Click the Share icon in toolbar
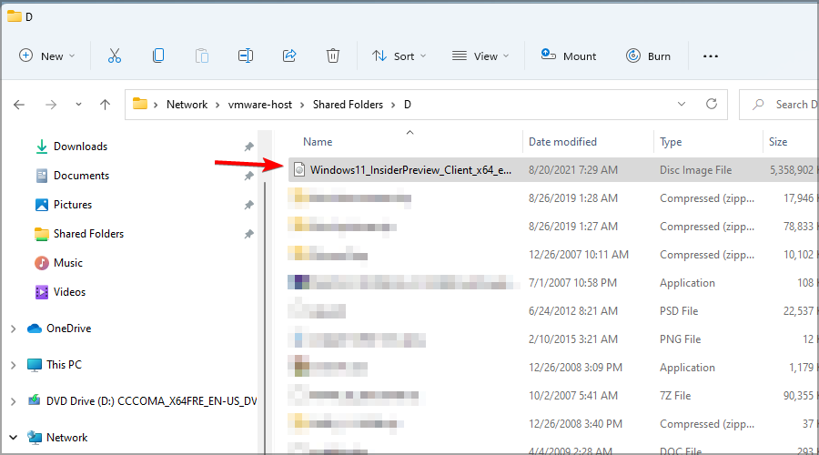The height and width of the screenshot is (455, 819). coord(289,56)
